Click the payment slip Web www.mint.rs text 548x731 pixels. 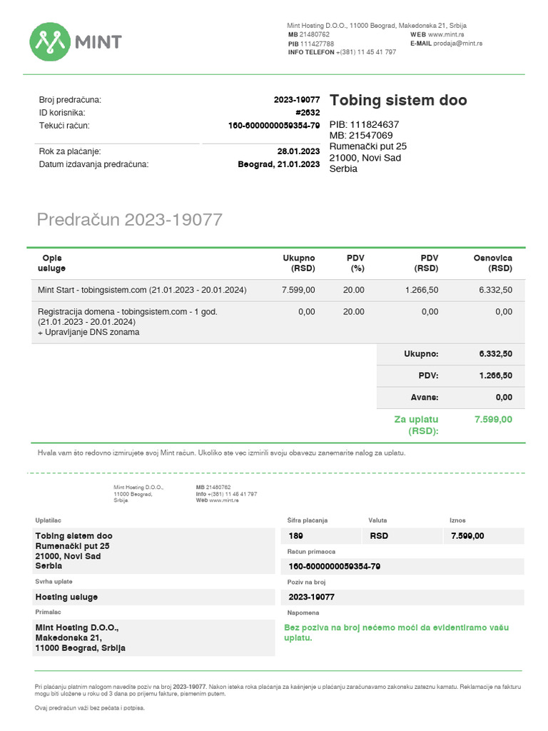click(217, 500)
